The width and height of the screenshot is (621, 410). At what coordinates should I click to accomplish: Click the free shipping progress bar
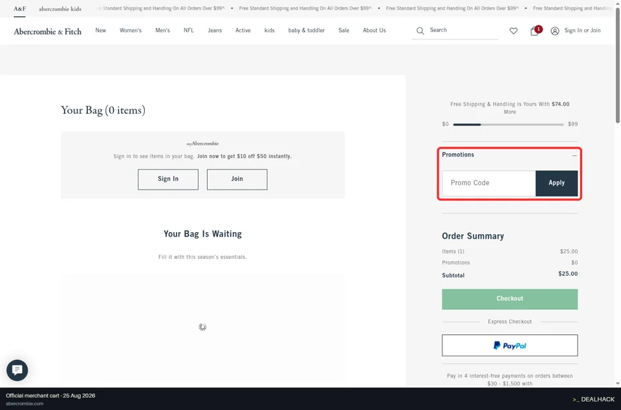click(x=508, y=124)
